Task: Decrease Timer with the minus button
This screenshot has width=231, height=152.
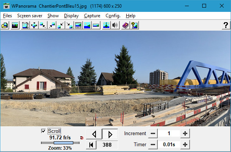Action: [x=153, y=144]
